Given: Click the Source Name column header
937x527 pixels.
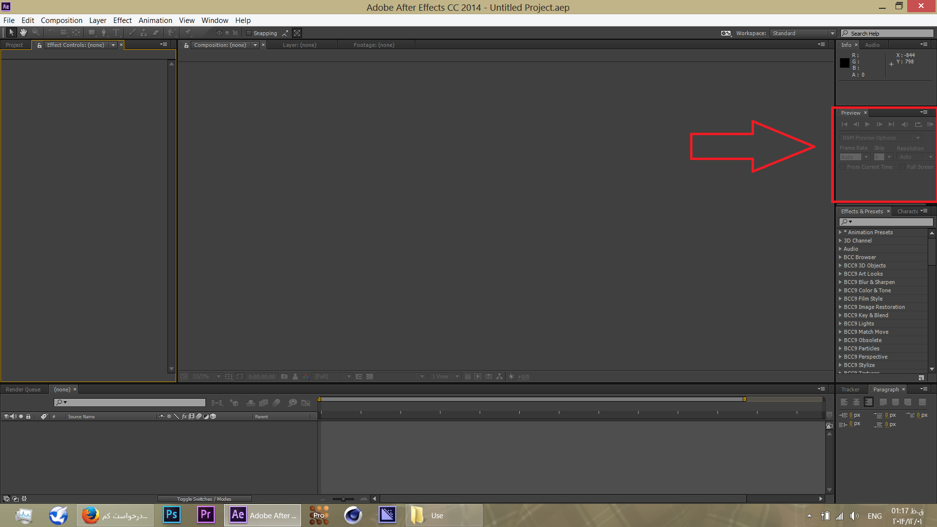Looking at the screenshot, I should click(x=81, y=417).
